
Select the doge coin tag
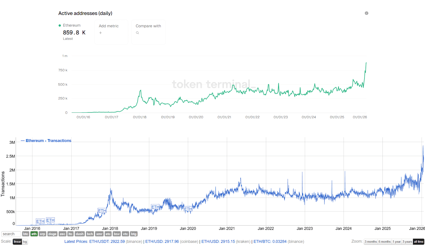point(52,234)
